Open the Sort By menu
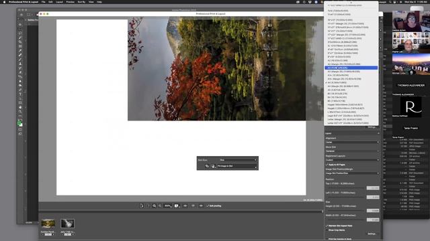Viewport: 430px width, 241px height. pyautogui.click(x=81, y=2)
